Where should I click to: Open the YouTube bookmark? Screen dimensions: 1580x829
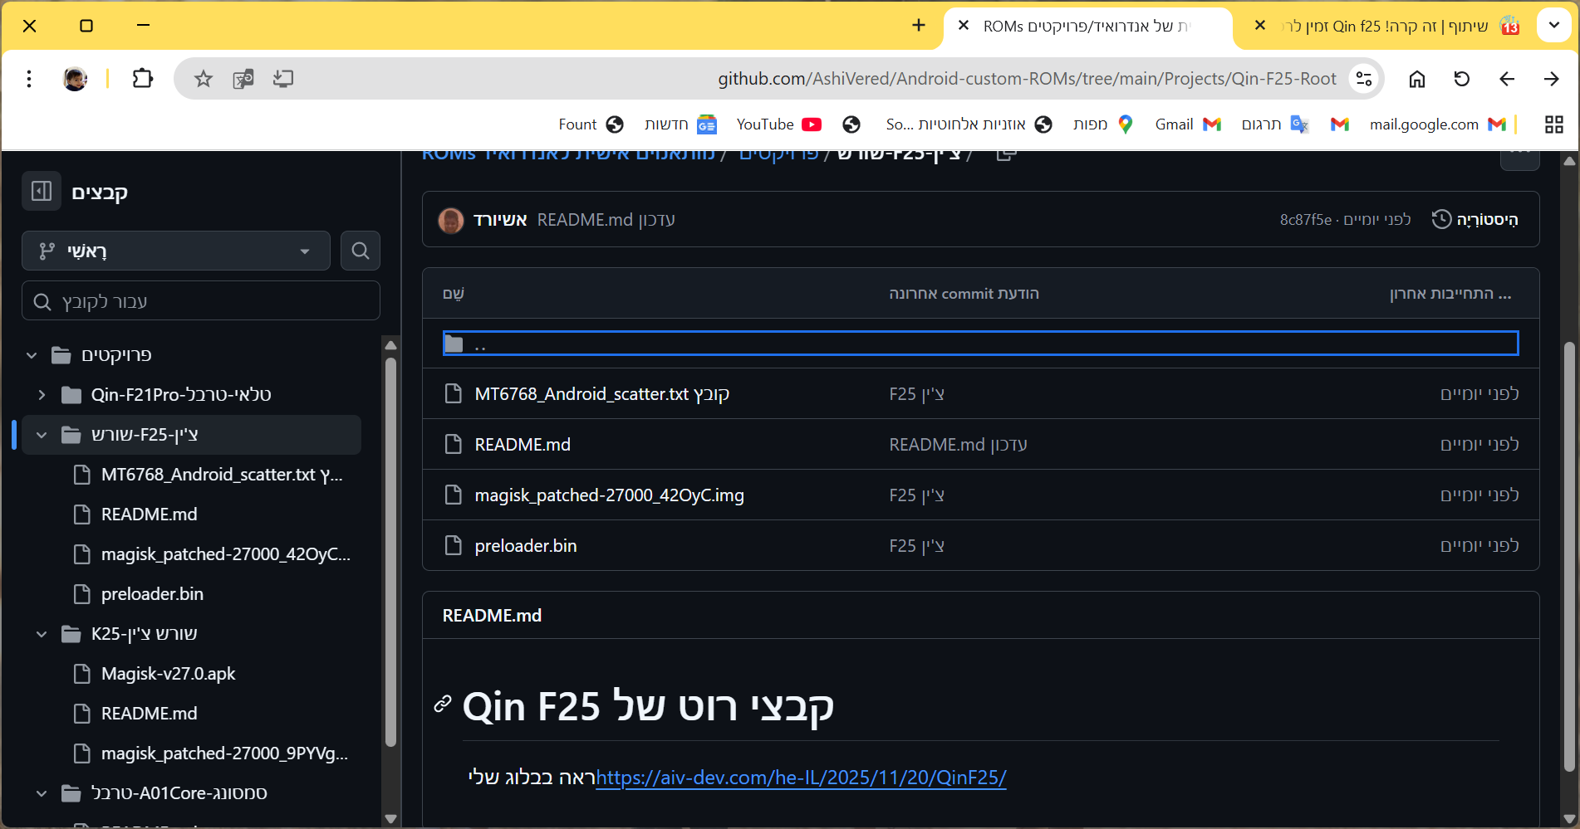pyautogui.click(x=778, y=124)
